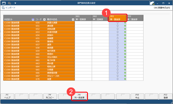
Task: Open the AI assistant icon in title bar
Action: coord(152,3)
